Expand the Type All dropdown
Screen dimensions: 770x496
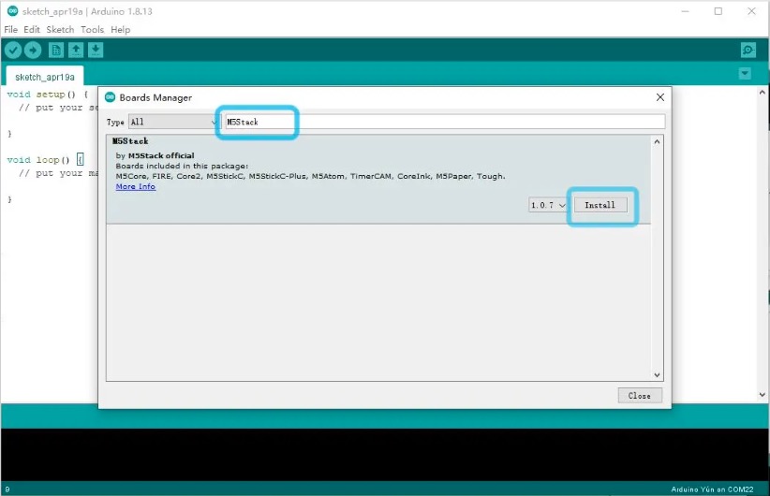pos(174,122)
